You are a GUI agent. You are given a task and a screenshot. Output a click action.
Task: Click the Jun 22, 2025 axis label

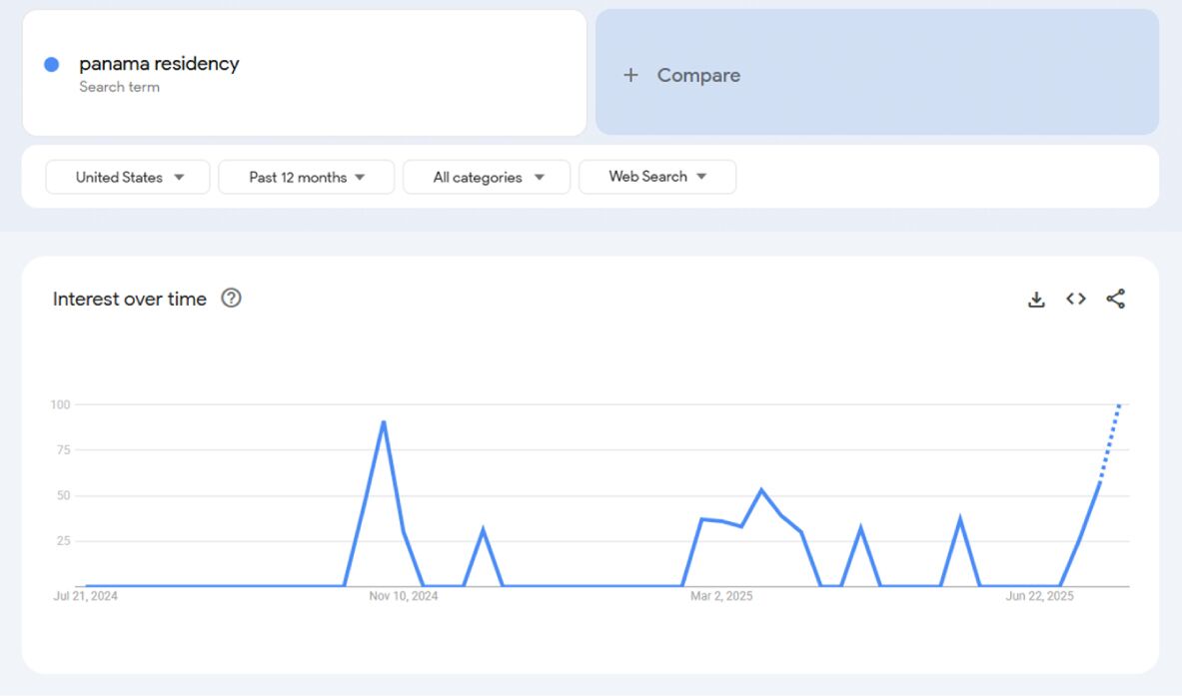1039,595
